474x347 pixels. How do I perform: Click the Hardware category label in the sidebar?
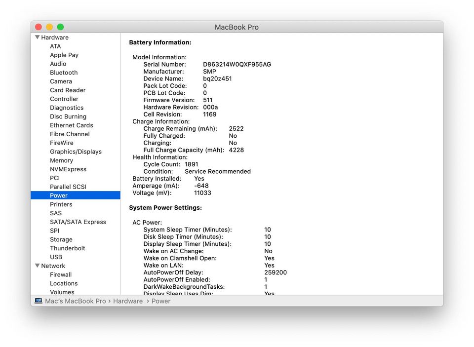tap(55, 37)
